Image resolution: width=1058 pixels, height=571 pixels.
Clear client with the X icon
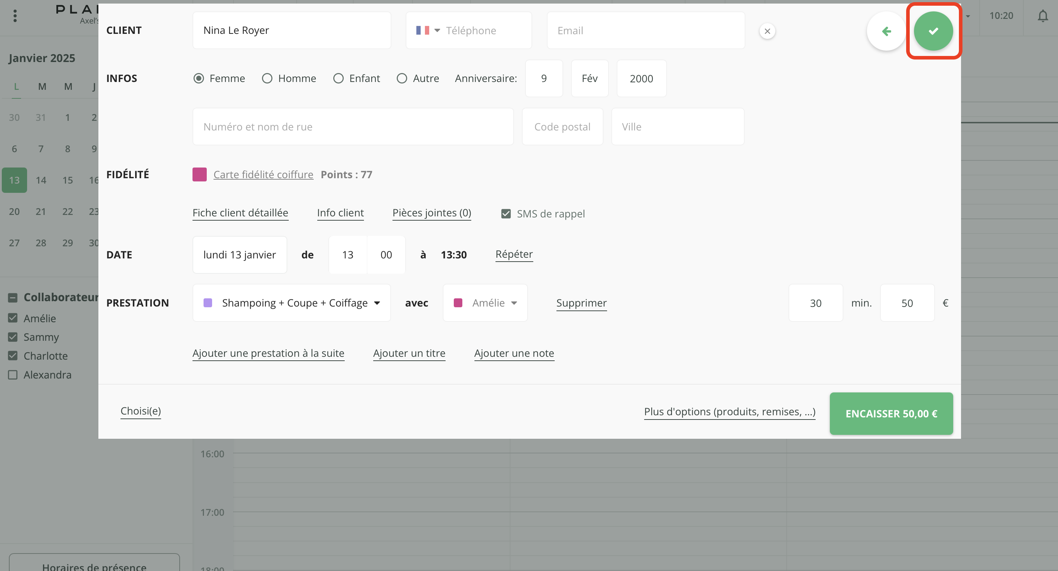coord(767,31)
